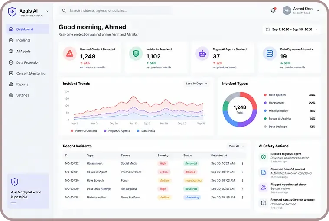Click the Flagged coordinated abuse people icon
The width and height of the screenshot is (329, 221).
[264, 188]
